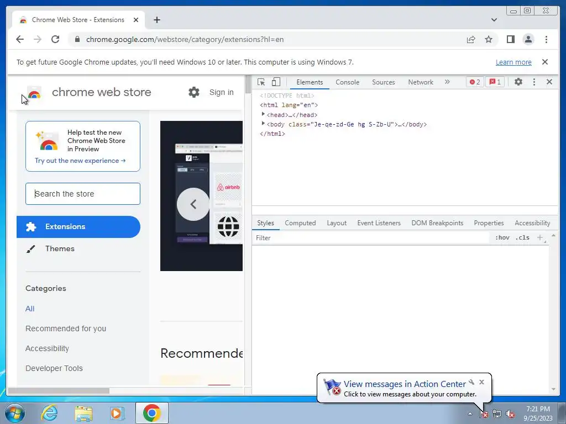Open the DOM Breakpoints pane tab
This screenshot has width=566, height=424.
click(437, 223)
